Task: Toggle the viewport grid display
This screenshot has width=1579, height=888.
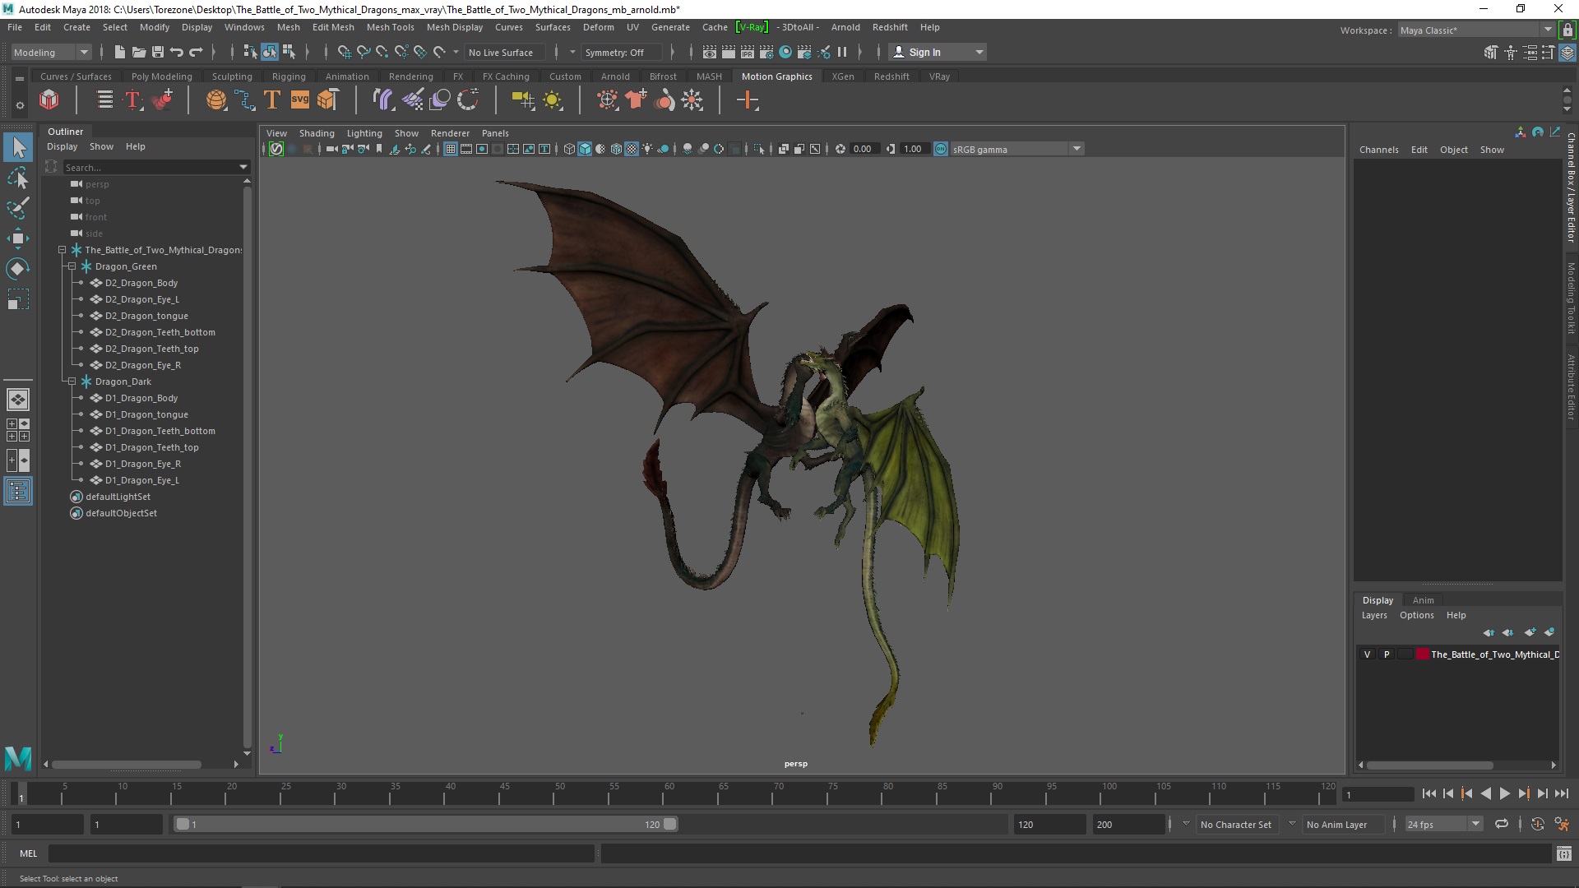Action: coord(451,149)
